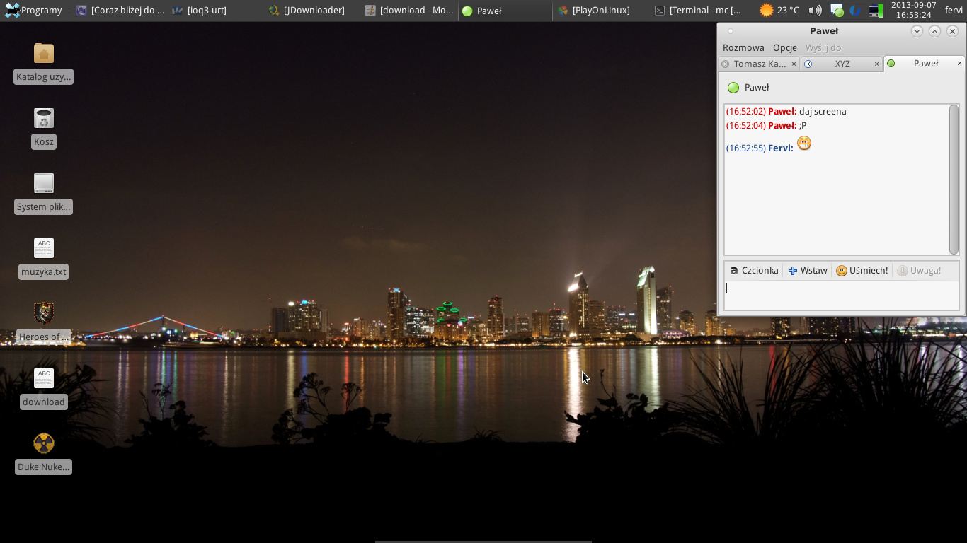
Task: Open the Programy applications menu
Action: 33,11
